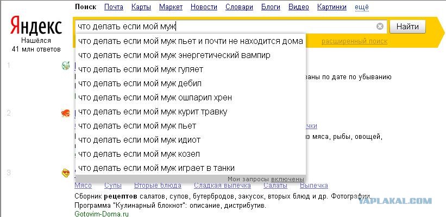Pick the suggestion ending in курит травку

pyautogui.click(x=153, y=112)
